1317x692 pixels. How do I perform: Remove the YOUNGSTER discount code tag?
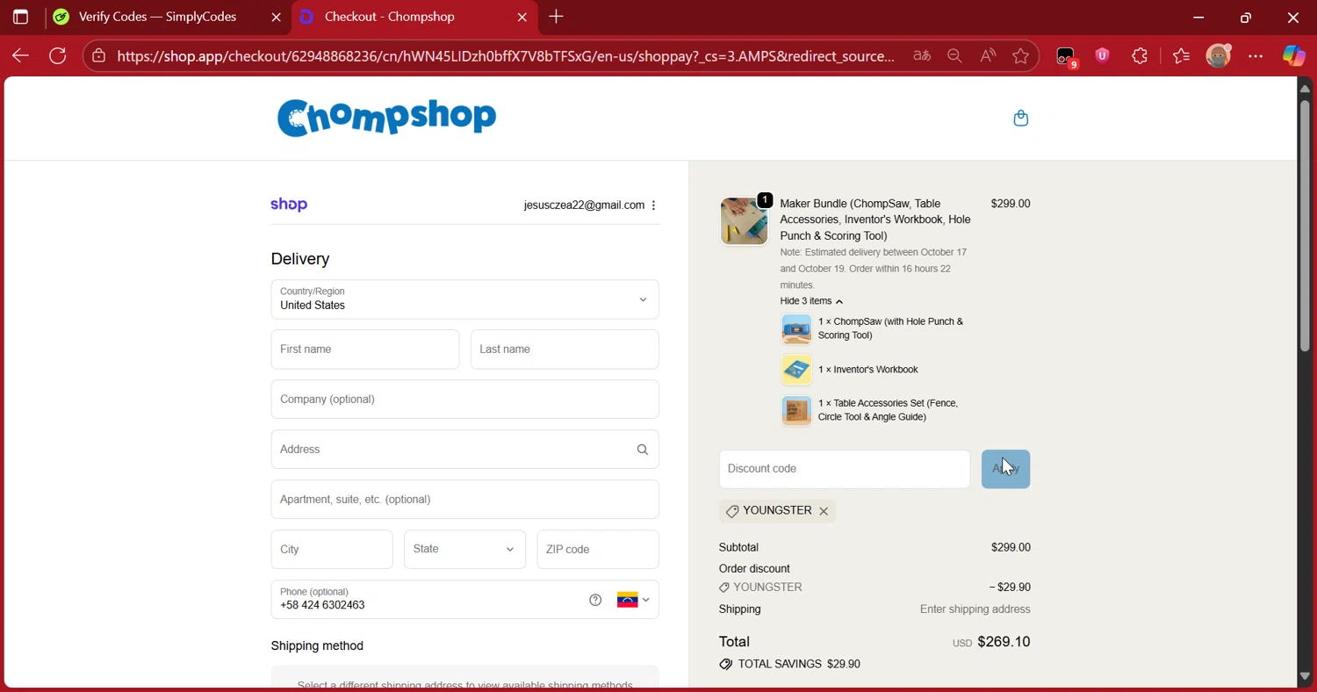pyautogui.click(x=824, y=511)
